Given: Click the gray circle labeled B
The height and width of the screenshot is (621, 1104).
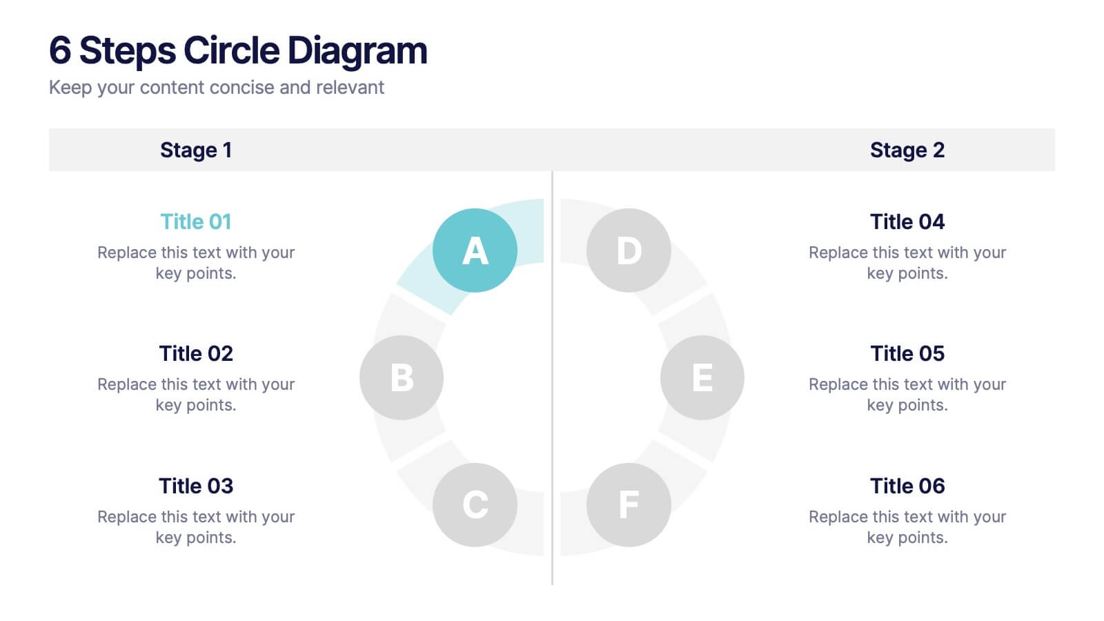Looking at the screenshot, I should (x=401, y=377).
